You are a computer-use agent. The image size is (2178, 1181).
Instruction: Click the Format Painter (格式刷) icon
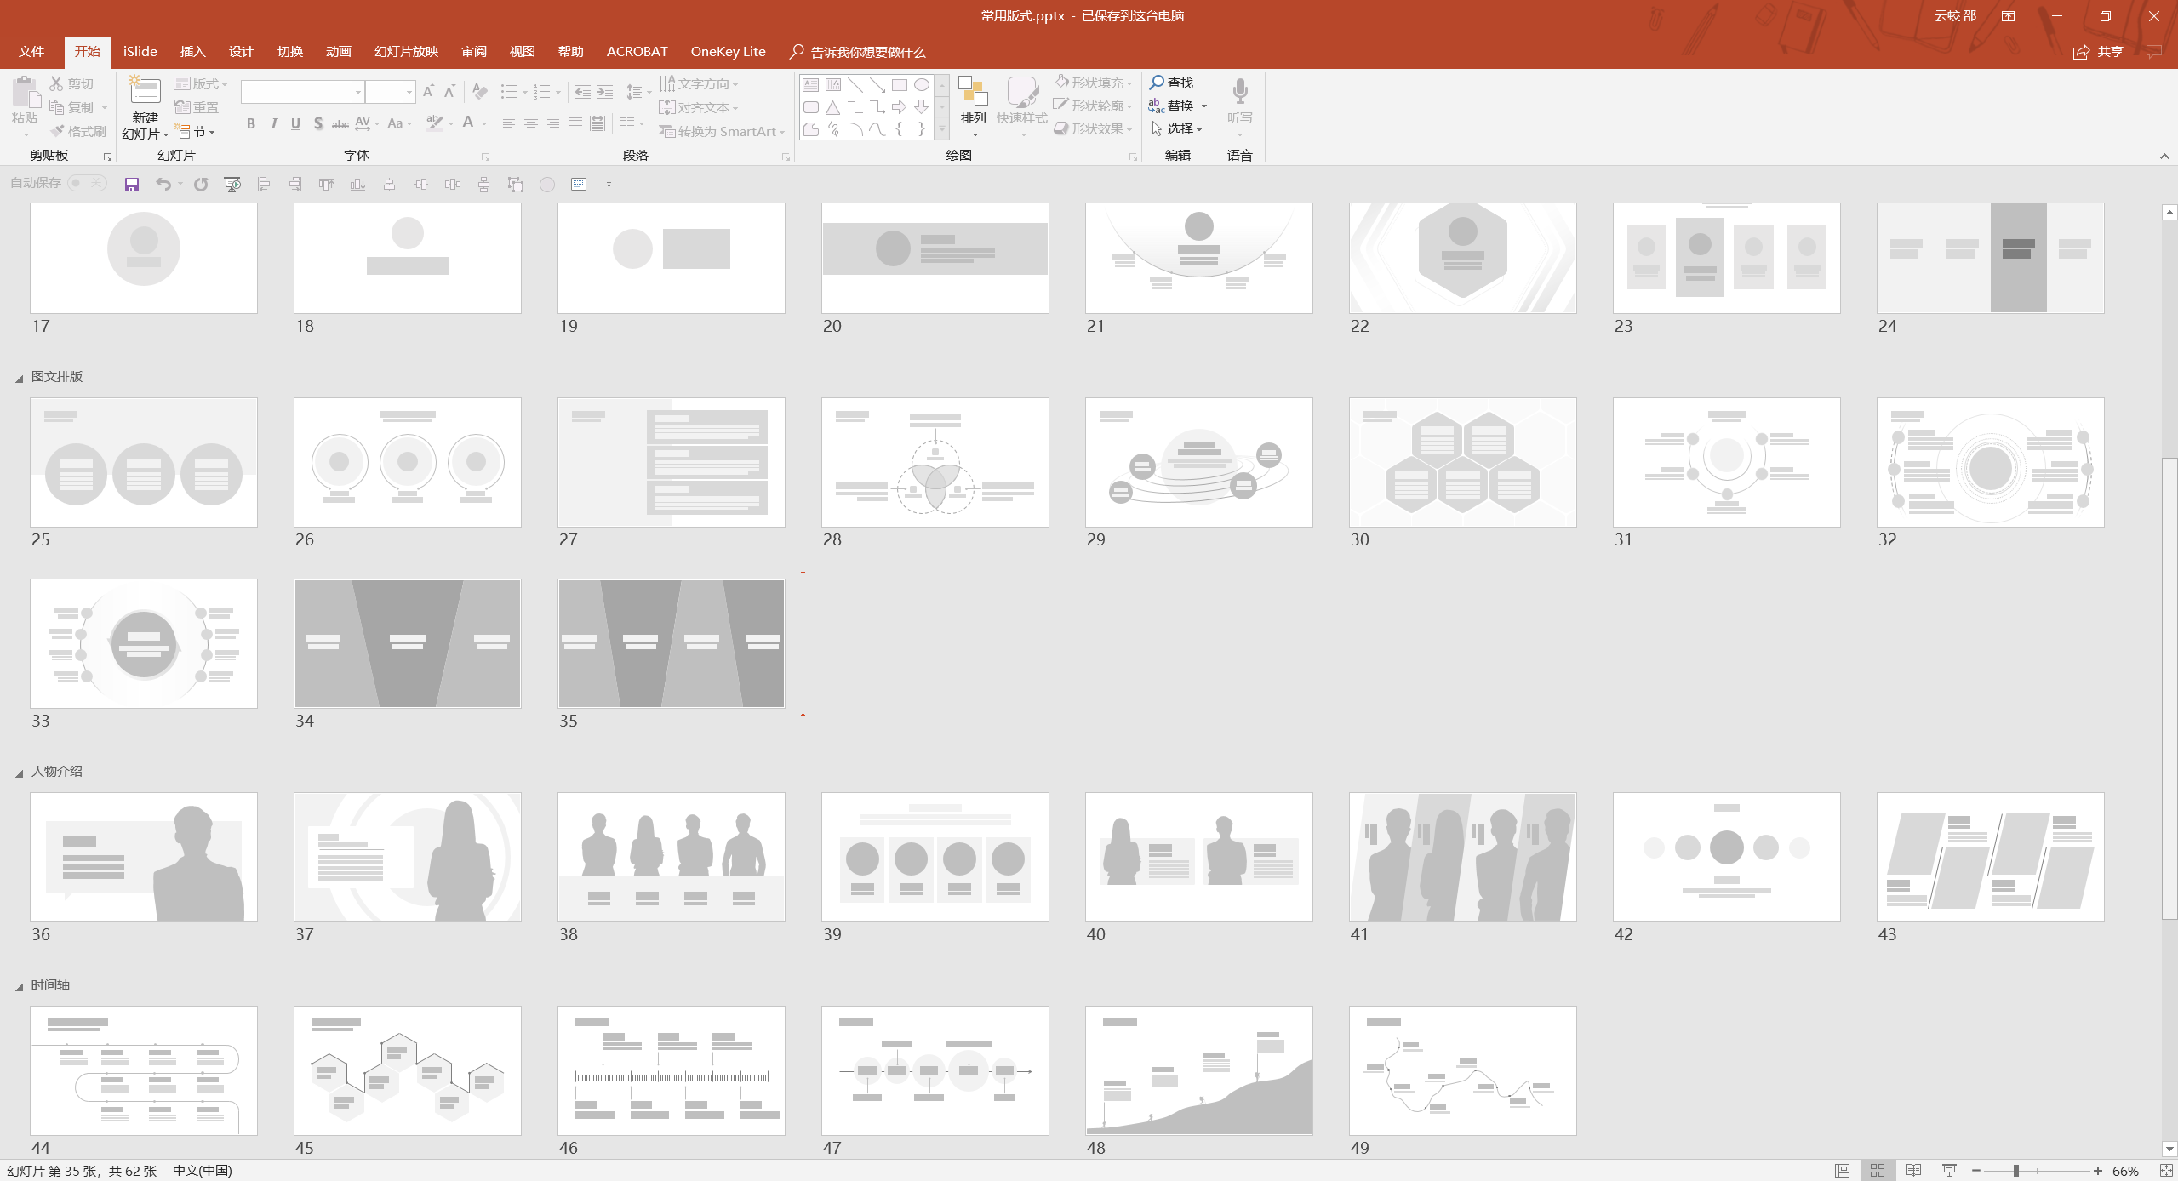coord(57,131)
